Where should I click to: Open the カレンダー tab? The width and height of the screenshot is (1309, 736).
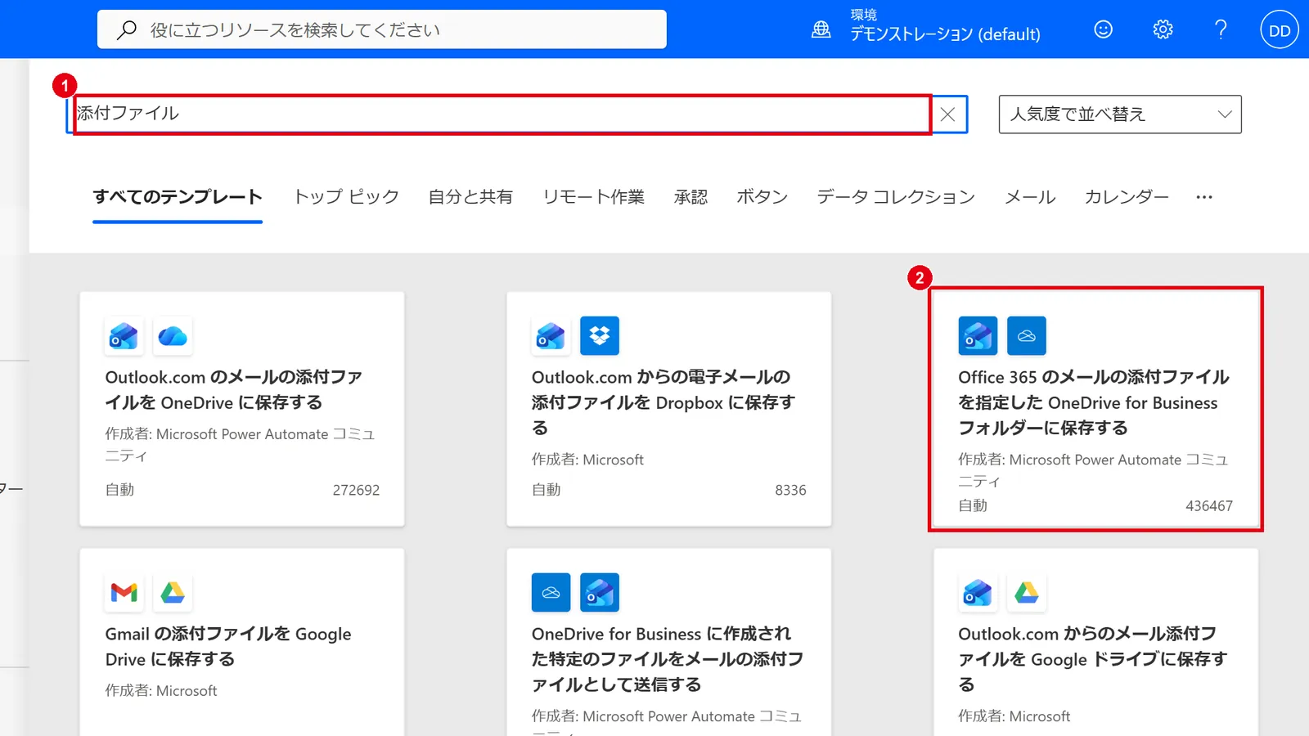pyautogui.click(x=1127, y=197)
